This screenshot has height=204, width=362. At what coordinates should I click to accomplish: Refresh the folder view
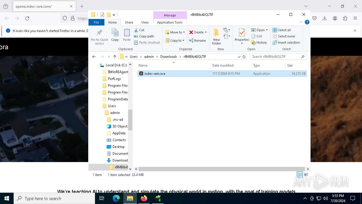(244, 57)
